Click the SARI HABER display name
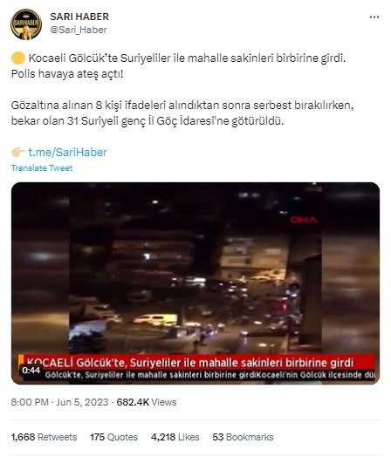Viewport: 391px width, 457px height. 79,17
